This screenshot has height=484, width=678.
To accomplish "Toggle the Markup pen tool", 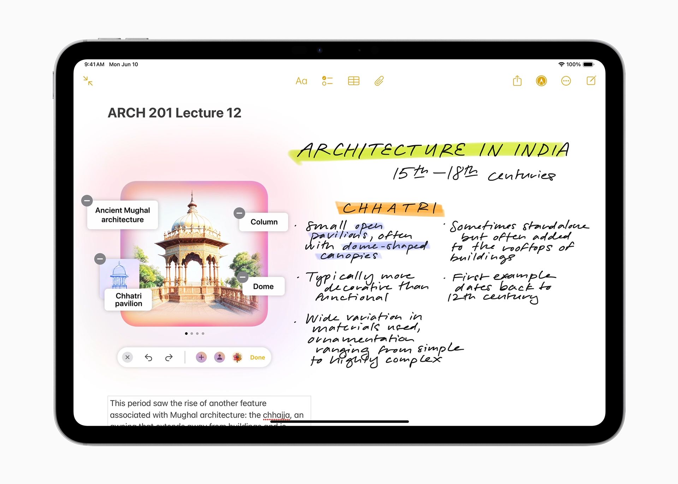I will click(541, 81).
